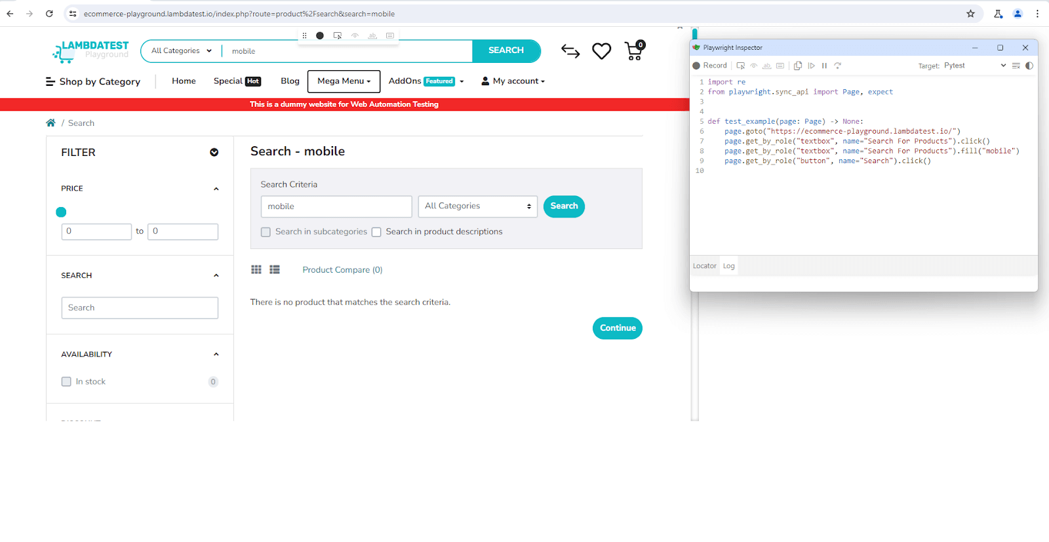This screenshot has height=542, width=1049.
Task: Open the shopping cart icon
Action: 635,50
